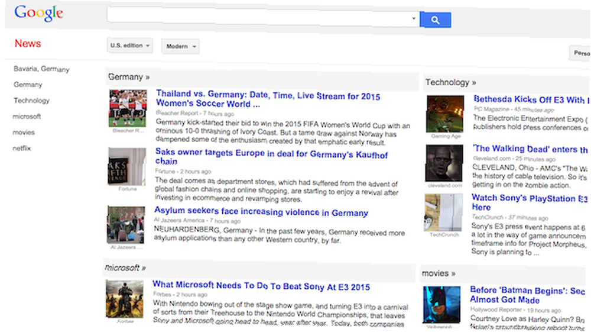Click the Al Jazeera America source label

(x=179, y=220)
